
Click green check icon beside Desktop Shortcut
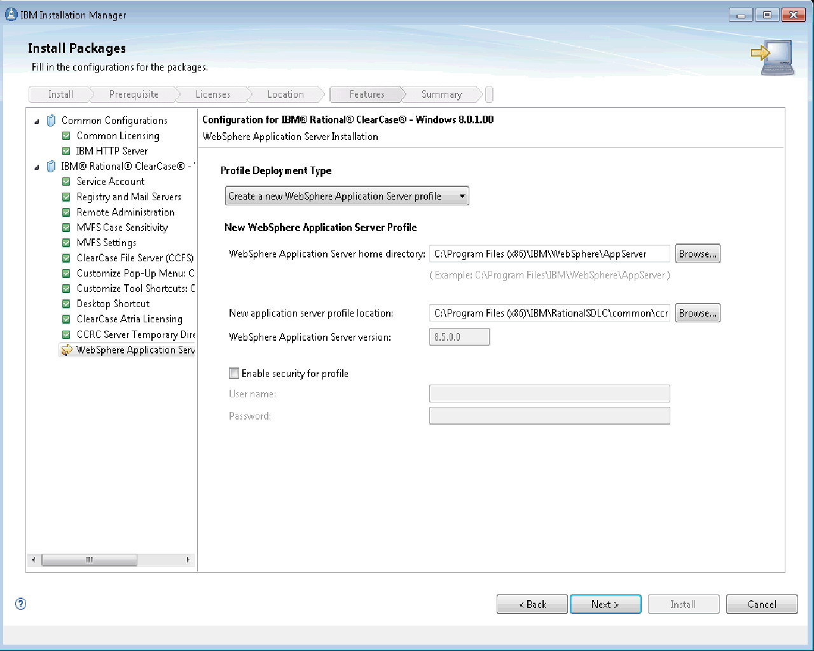(66, 303)
